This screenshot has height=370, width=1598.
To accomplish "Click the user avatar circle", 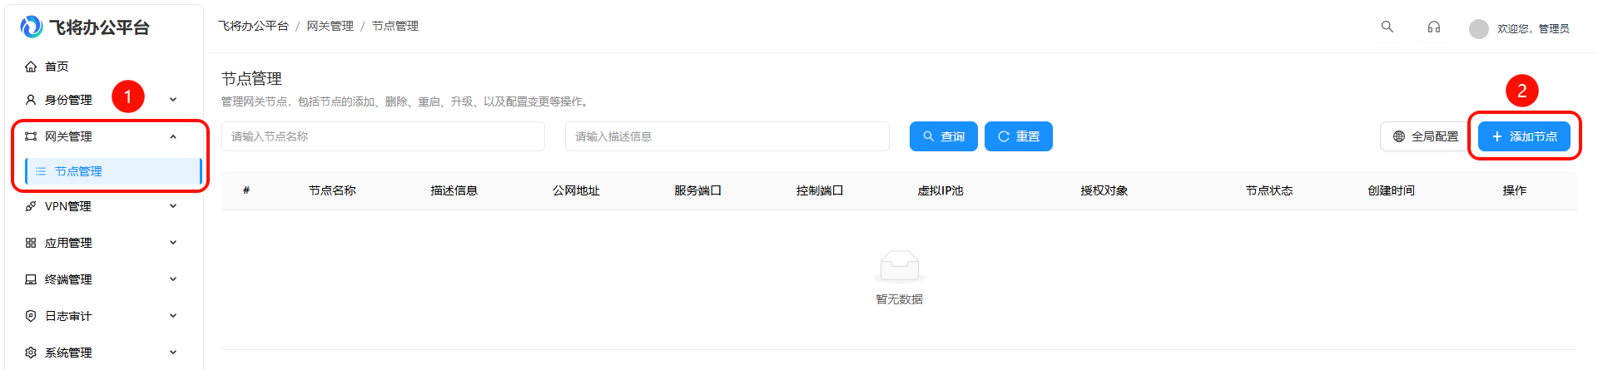I will (x=1478, y=29).
